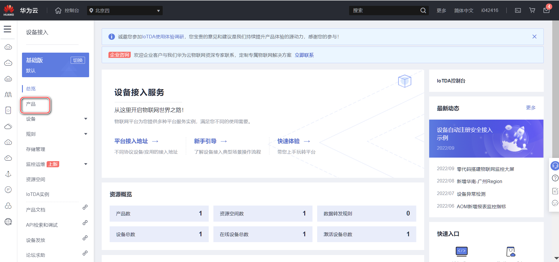Open the hamburger service list menu
The height and width of the screenshot is (262, 559).
point(8,29)
